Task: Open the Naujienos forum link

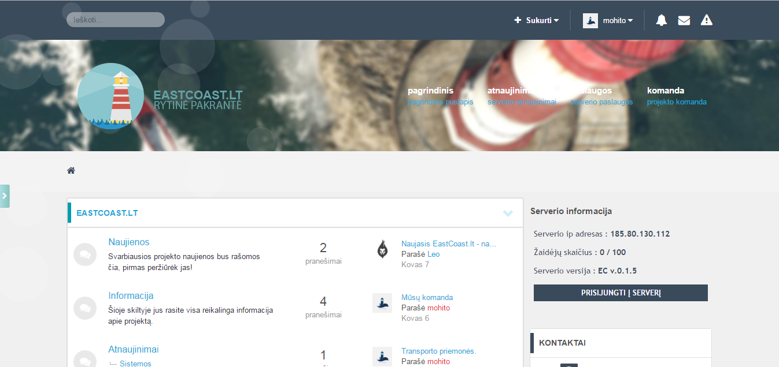Action: tap(129, 242)
